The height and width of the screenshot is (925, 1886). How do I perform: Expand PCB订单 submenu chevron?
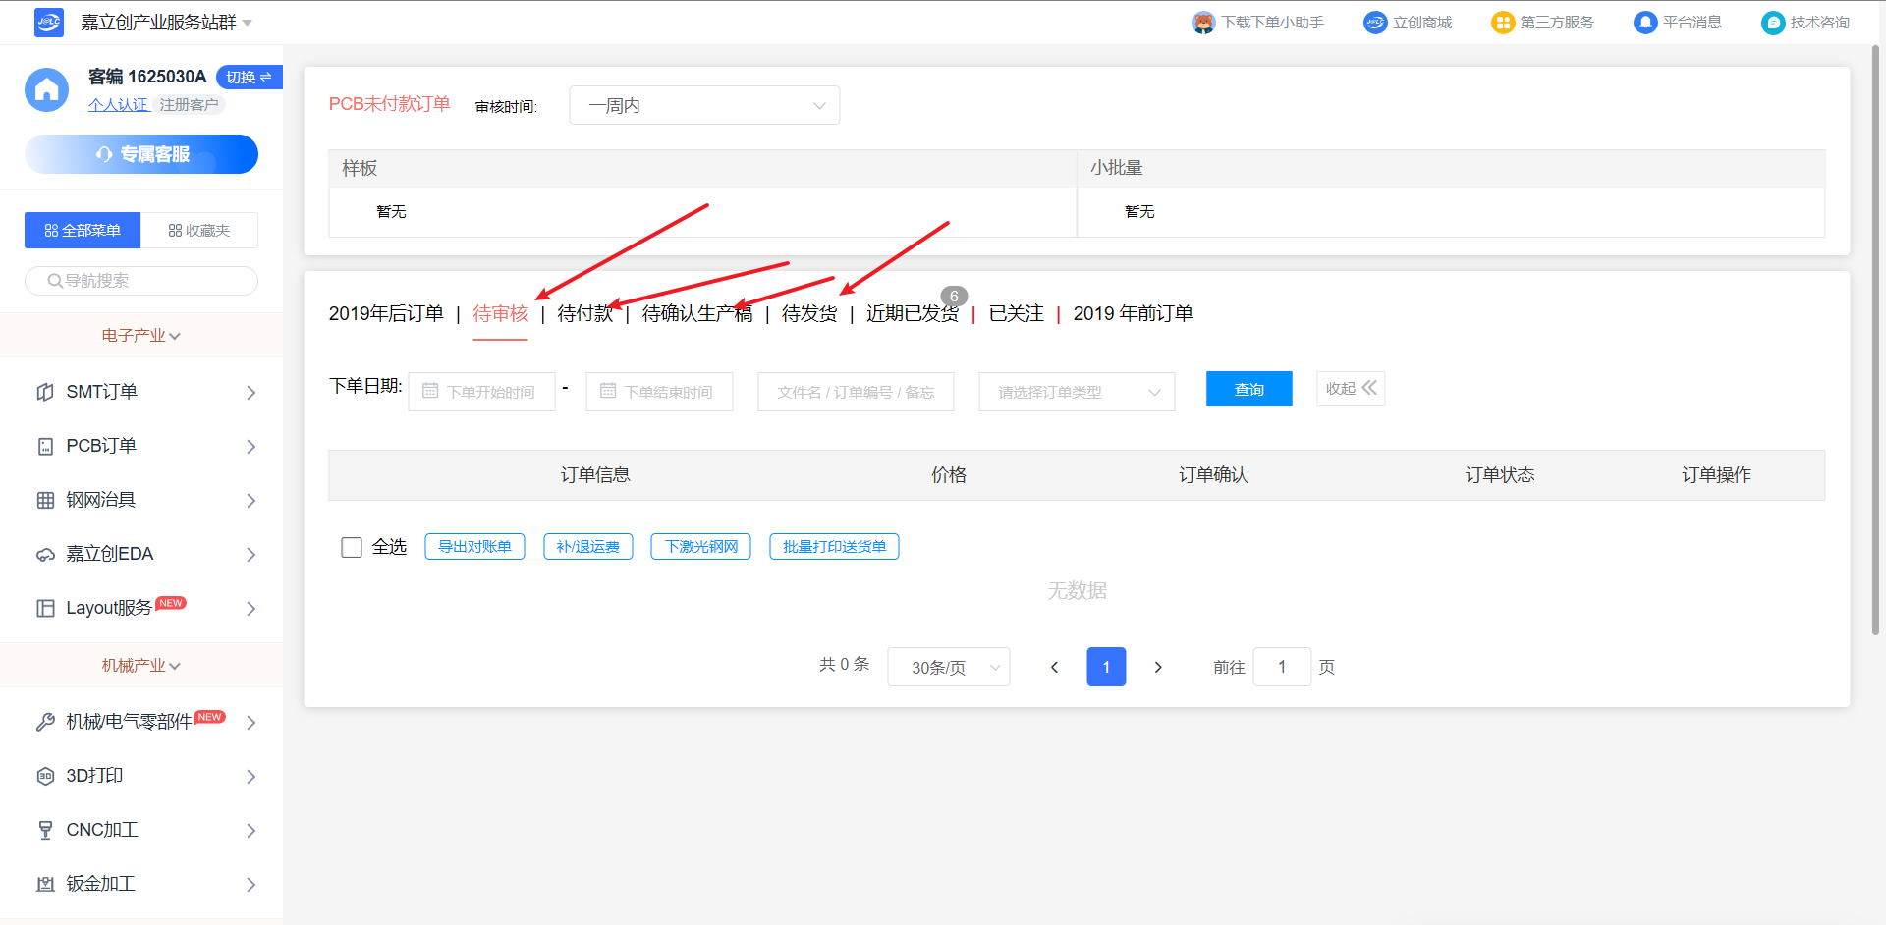pyautogui.click(x=251, y=447)
